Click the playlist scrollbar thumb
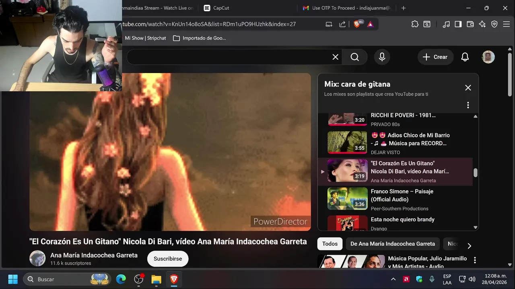 tap(476, 173)
